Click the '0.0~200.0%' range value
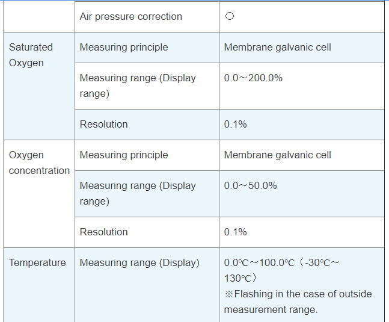The height and width of the screenshot is (322, 389). click(253, 78)
